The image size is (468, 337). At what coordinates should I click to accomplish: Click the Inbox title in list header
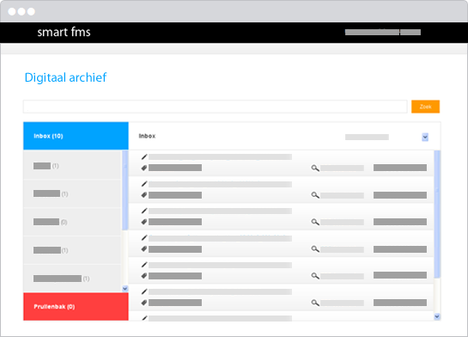point(147,136)
